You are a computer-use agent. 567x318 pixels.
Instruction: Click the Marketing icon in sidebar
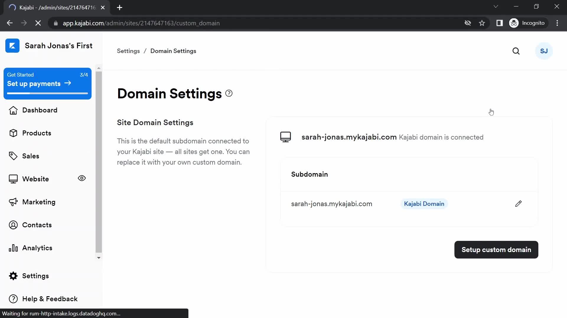coord(13,202)
